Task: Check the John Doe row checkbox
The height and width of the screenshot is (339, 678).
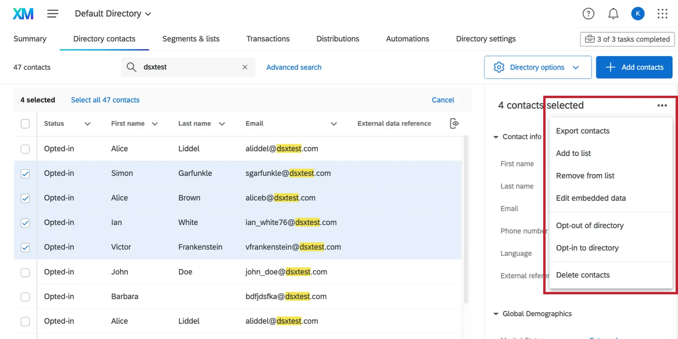Action: (x=25, y=272)
